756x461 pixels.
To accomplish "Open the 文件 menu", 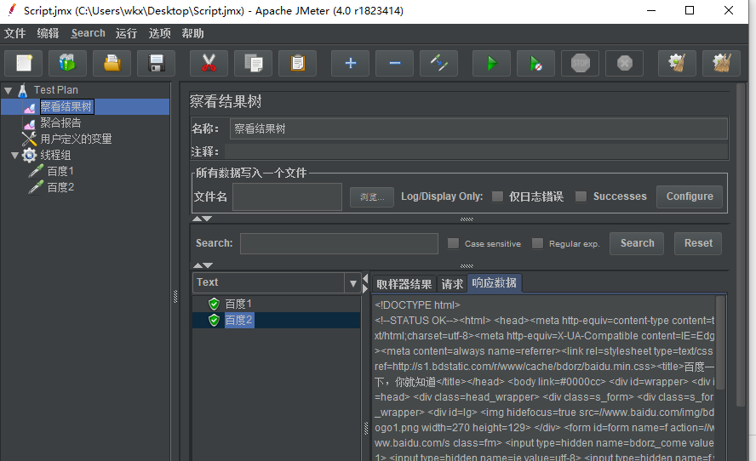I will click(x=15, y=33).
